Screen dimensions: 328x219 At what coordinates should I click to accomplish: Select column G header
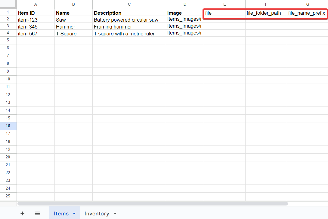tap(307, 4)
